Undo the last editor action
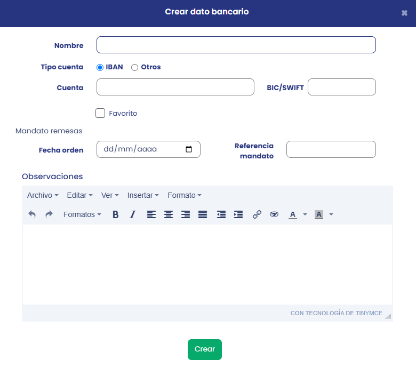Viewport: 416px width, 368px height. (32, 214)
